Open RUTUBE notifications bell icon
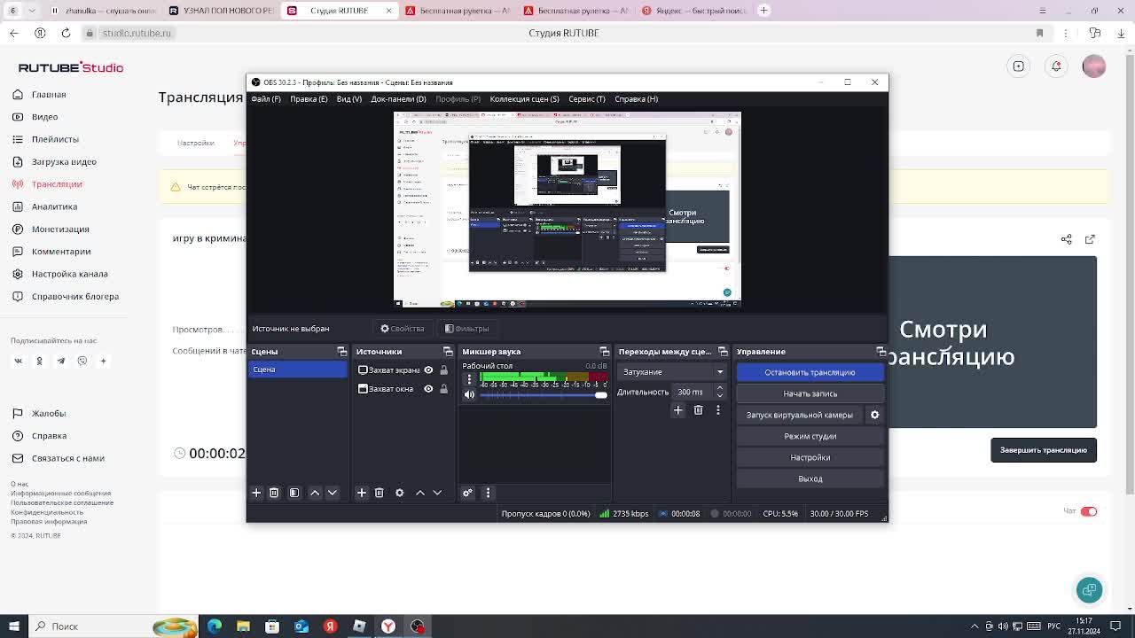This screenshot has height=638, width=1135. (1056, 66)
